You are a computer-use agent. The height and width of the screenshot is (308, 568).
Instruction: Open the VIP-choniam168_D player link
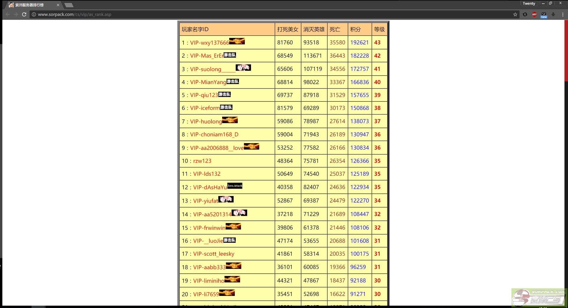214,135
